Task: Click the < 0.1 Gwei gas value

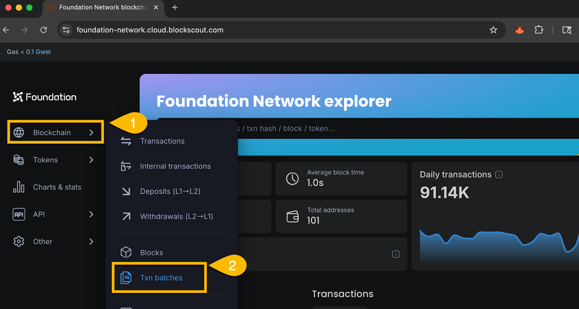Action: click(35, 52)
